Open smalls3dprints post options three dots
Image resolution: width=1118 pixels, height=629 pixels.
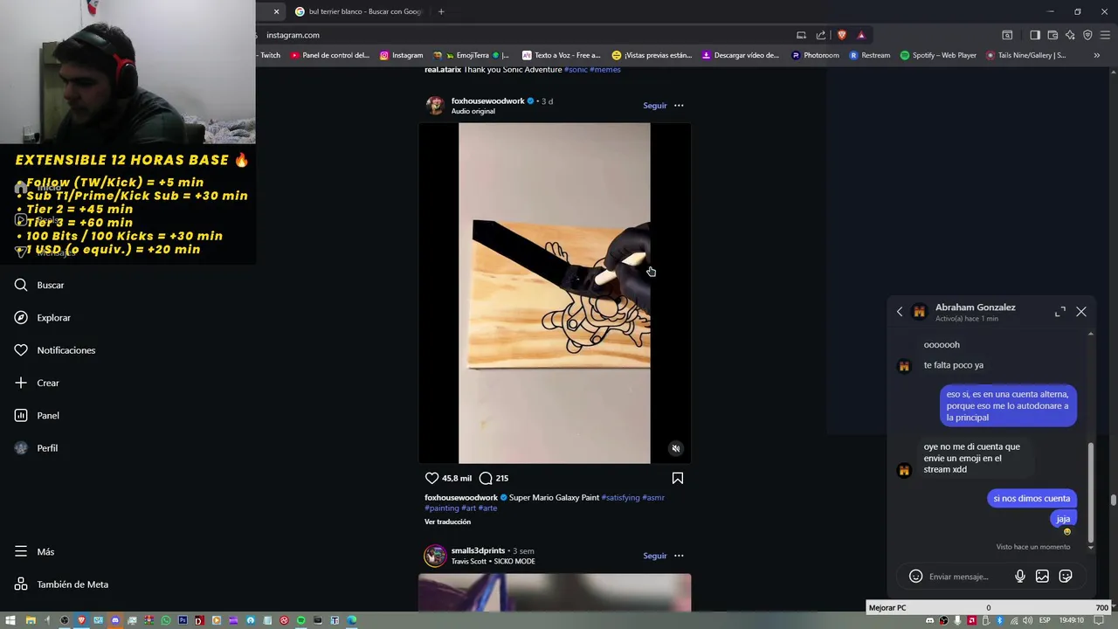point(679,556)
